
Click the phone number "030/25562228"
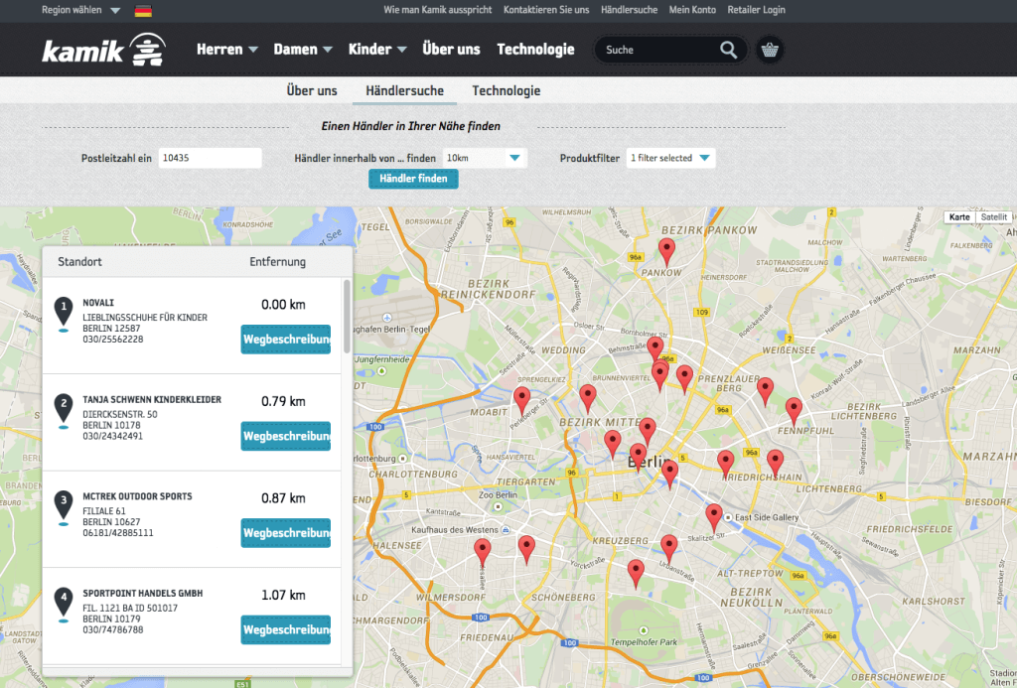coord(113,340)
